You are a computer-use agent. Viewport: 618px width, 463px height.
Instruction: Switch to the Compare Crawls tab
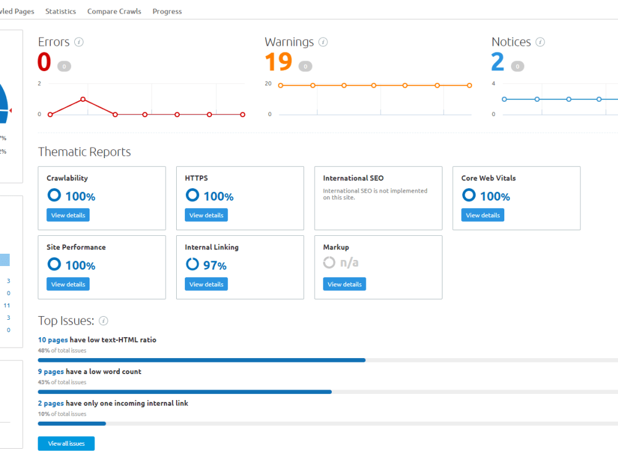click(x=114, y=11)
